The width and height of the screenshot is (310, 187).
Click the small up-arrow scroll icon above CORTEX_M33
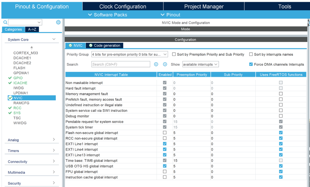(32, 48)
